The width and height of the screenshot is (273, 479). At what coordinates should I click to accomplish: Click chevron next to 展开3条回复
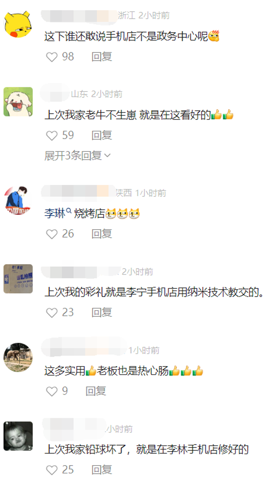click(107, 156)
